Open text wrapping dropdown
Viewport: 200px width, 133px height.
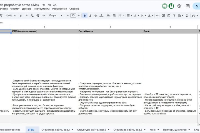point(143,16)
